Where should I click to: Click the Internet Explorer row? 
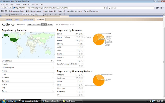(70, 37)
